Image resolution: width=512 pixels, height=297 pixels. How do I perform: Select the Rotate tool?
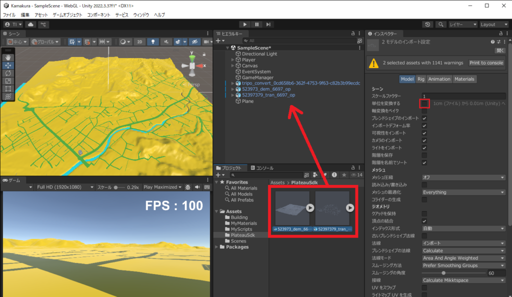point(8,73)
